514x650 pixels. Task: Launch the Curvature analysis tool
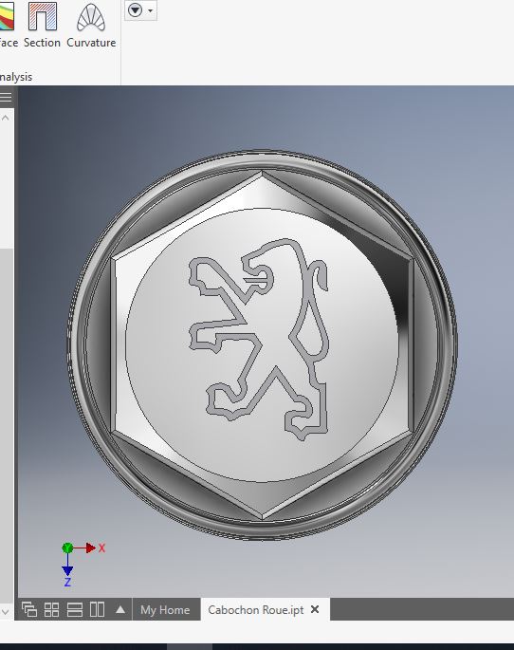(91, 25)
